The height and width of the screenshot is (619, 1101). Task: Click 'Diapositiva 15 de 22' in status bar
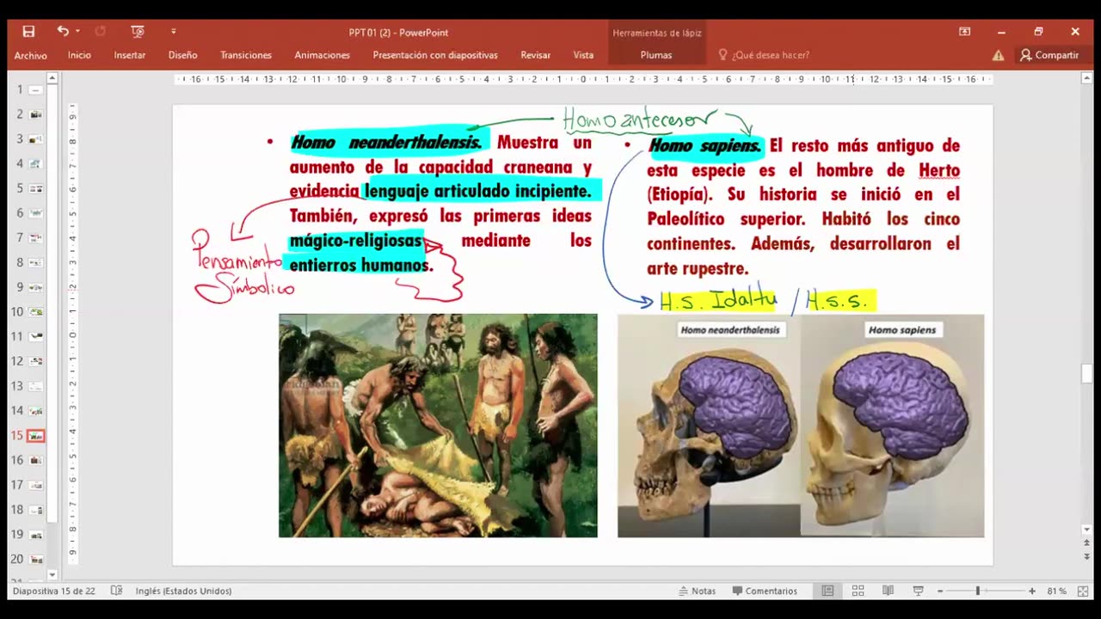click(x=55, y=591)
